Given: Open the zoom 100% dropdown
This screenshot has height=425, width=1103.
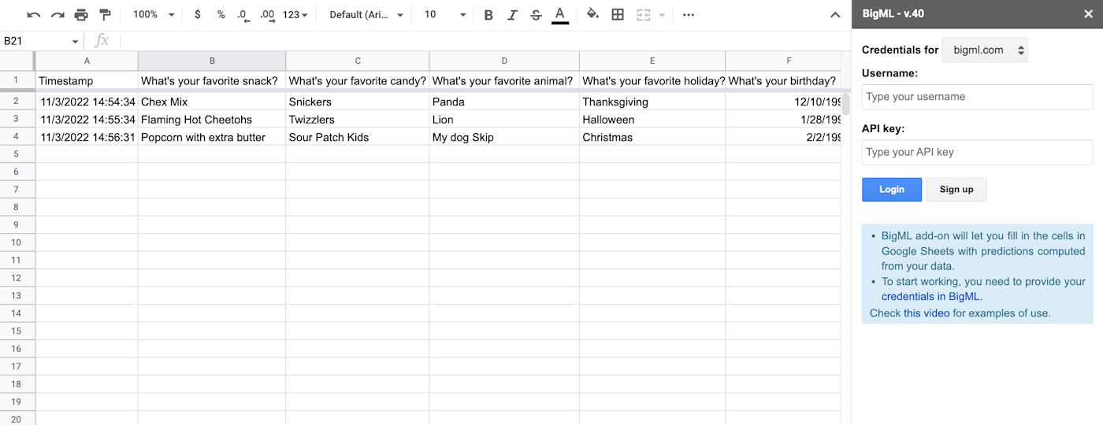Looking at the screenshot, I should (154, 15).
